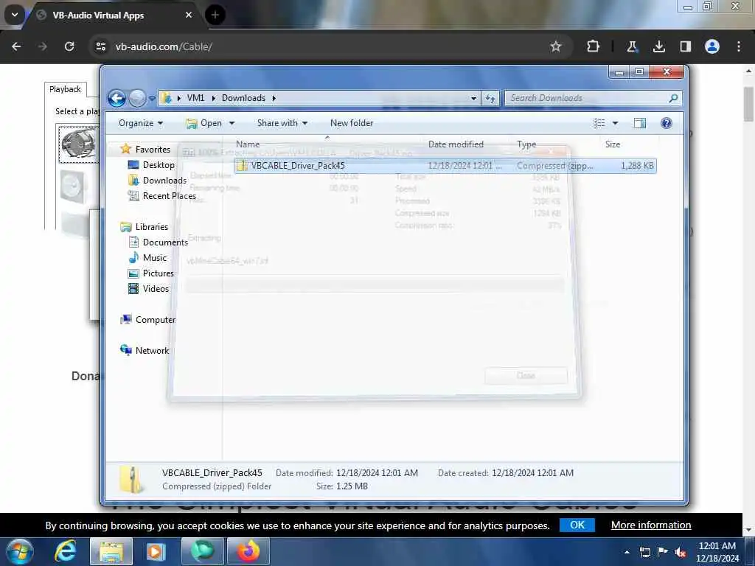The height and width of the screenshot is (566, 755).
Task: Open Windows Explorer taskbar icon
Action: [x=111, y=551]
